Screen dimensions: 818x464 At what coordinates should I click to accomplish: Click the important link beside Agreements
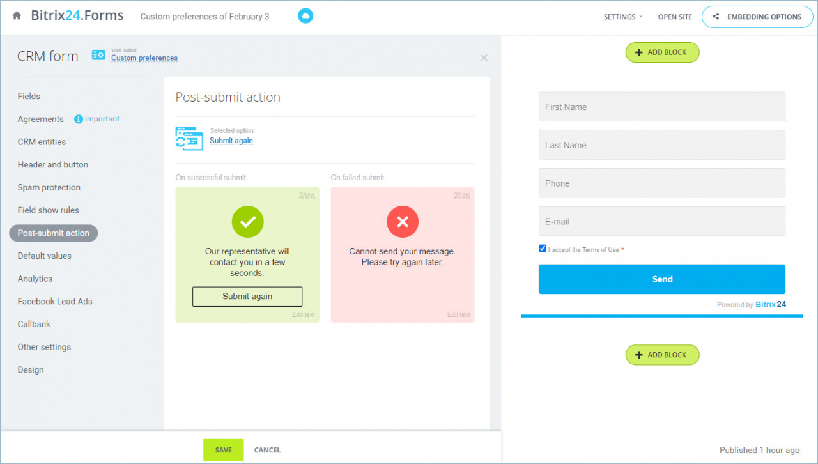click(x=102, y=119)
